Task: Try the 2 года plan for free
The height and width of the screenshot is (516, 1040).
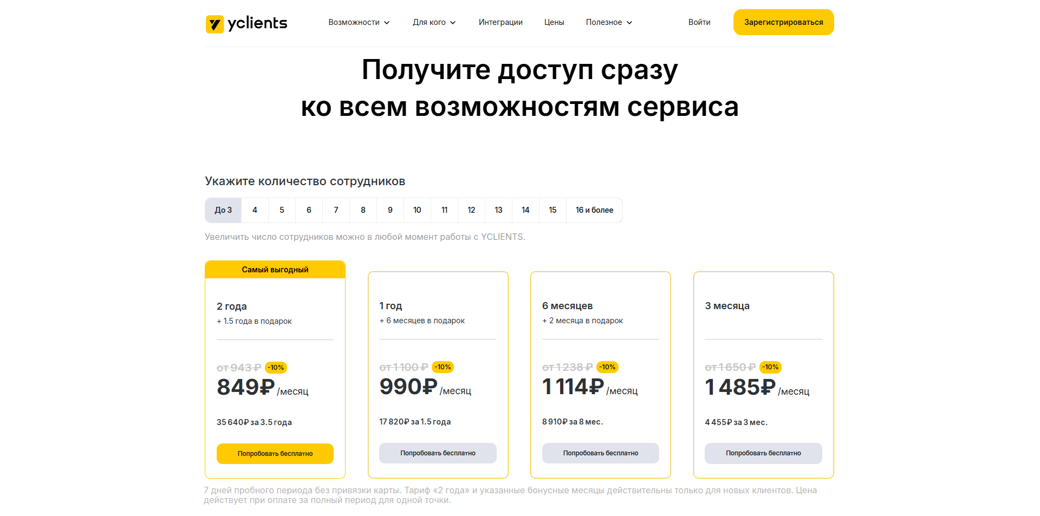Action: click(275, 453)
